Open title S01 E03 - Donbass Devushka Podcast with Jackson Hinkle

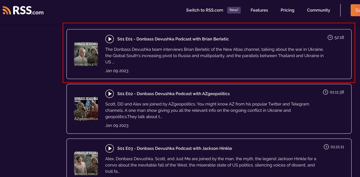pos(175,148)
